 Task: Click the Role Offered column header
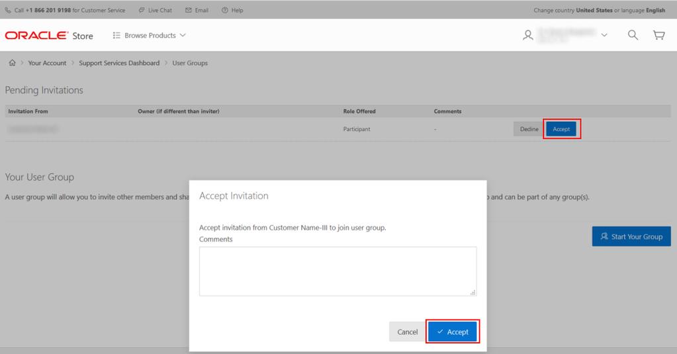pyautogui.click(x=359, y=111)
